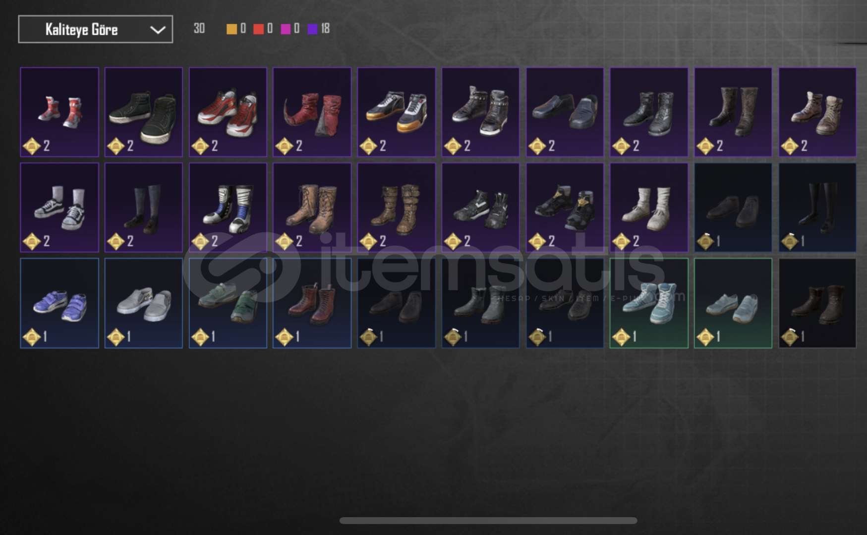Choose the red and white sneakers

pos(228,112)
